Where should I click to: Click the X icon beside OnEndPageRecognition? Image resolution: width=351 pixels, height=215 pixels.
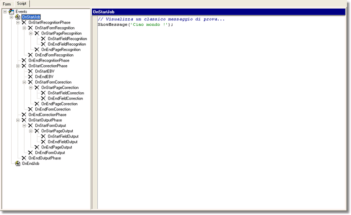37,49
